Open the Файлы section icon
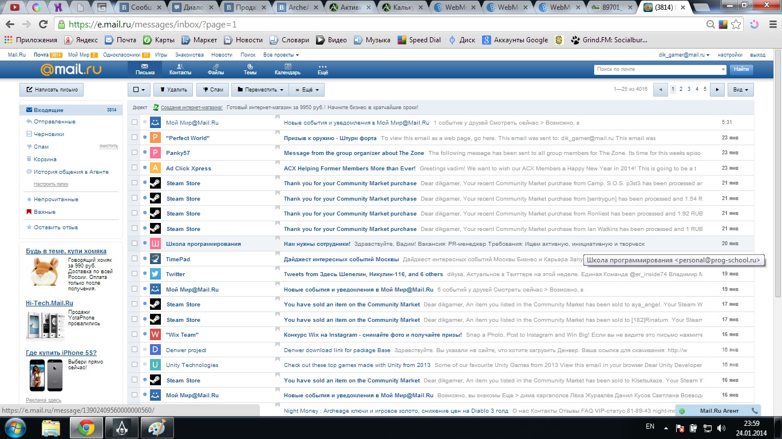This screenshot has height=439, width=782. (x=216, y=69)
